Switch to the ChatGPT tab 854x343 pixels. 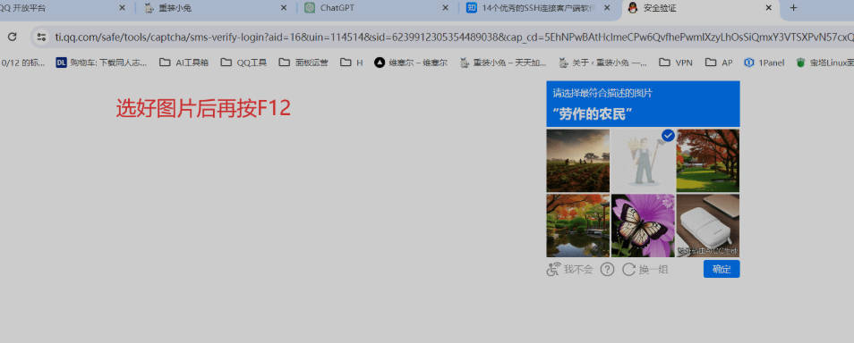click(x=377, y=8)
